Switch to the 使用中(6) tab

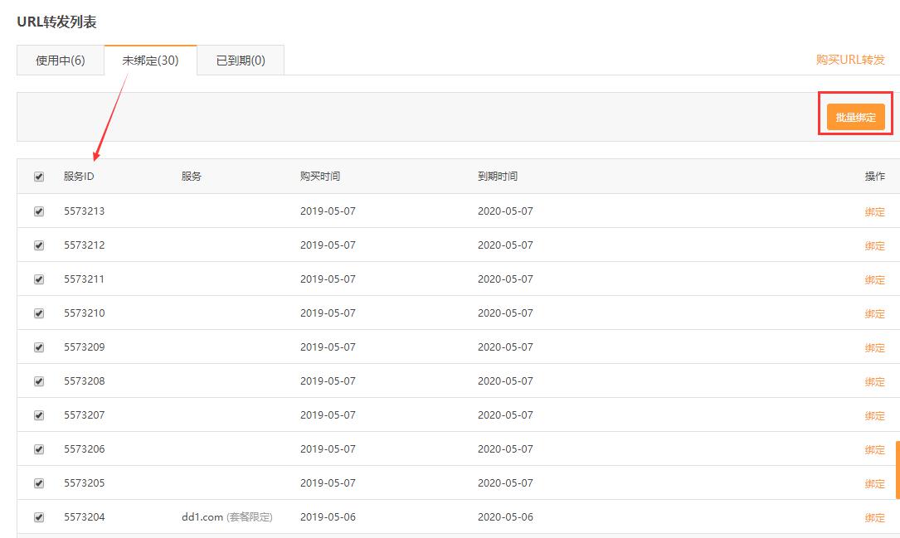(x=61, y=61)
